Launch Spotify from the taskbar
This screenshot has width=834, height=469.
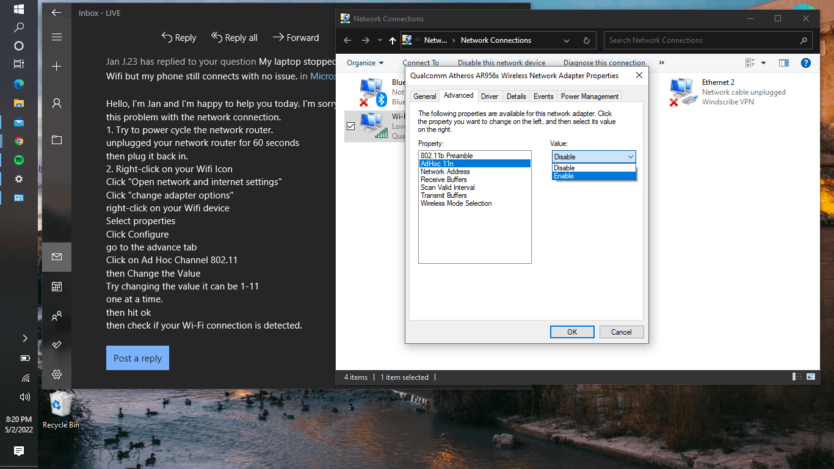click(19, 160)
